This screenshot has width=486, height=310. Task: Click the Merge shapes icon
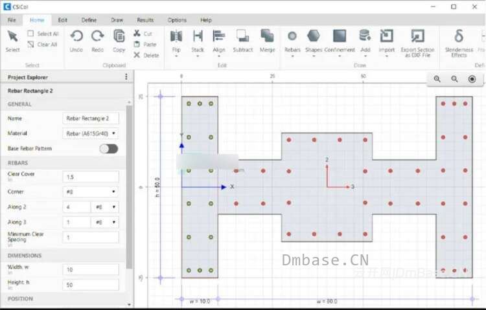pyautogui.click(x=267, y=36)
